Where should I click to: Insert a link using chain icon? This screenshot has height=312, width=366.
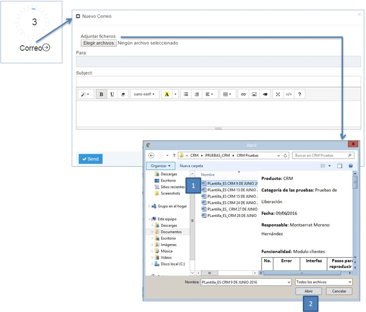point(243,94)
